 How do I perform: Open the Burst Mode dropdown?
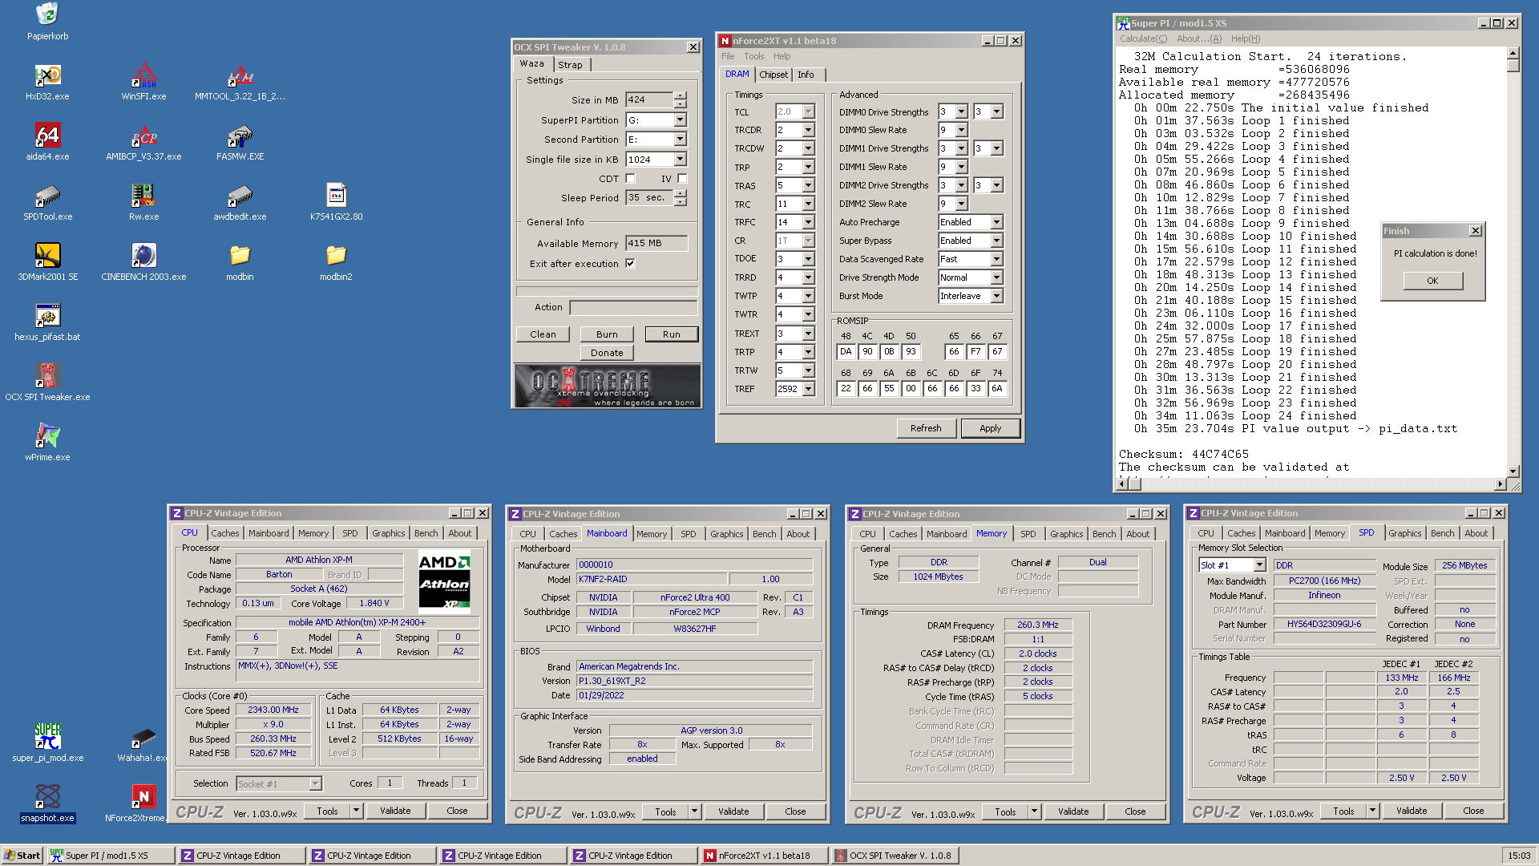[x=996, y=296]
